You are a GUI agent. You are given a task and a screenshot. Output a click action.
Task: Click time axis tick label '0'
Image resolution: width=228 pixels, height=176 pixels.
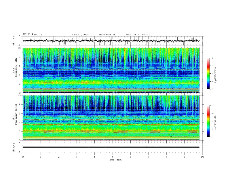[x=23, y=157]
